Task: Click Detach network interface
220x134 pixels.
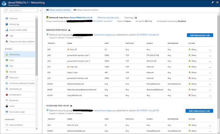Action: [86, 10]
